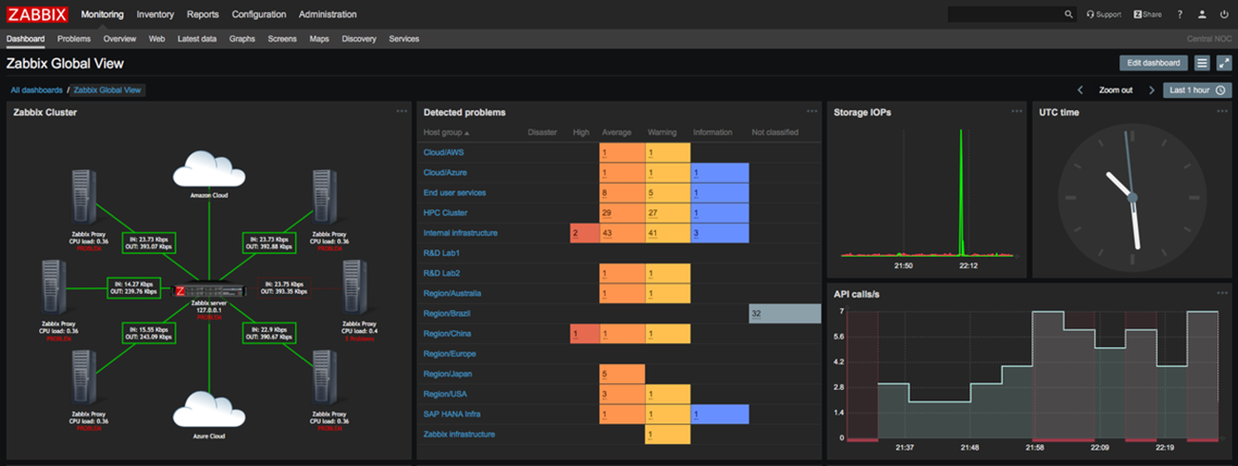Sort by the Host group column header
This screenshot has width=1238, height=466.
pyautogui.click(x=447, y=132)
